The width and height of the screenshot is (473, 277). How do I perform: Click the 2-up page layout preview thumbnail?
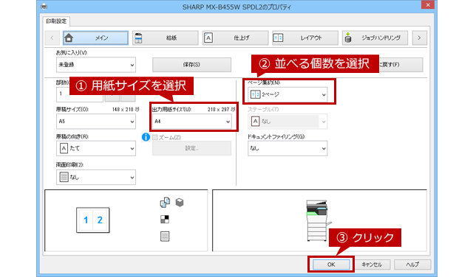[93, 220]
